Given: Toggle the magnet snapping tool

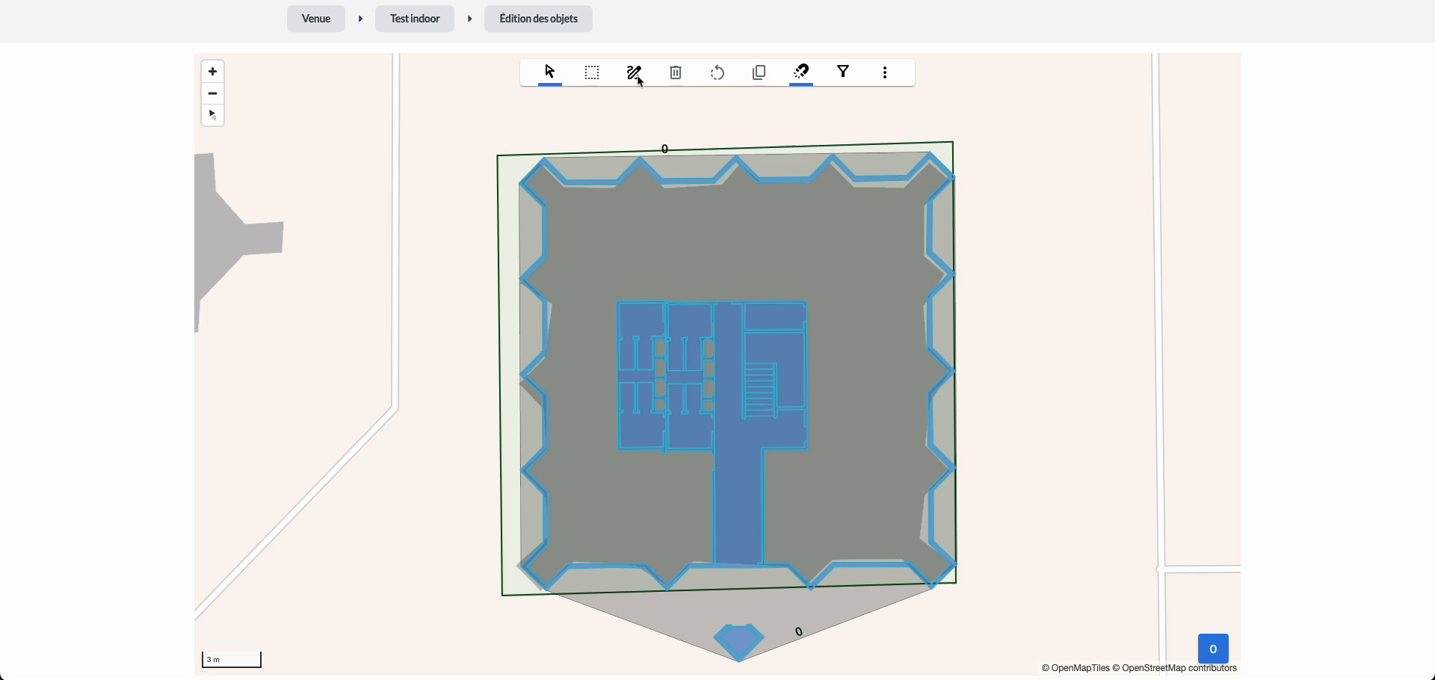Looking at the screenshot, I should pos(801,72).
